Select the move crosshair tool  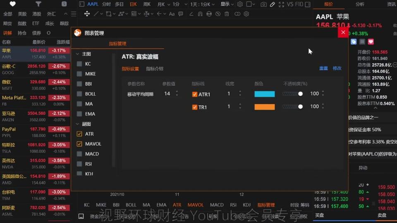click(87, 14)
